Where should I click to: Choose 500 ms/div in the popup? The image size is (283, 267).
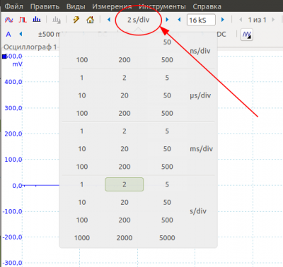click(x=167, y=167)
